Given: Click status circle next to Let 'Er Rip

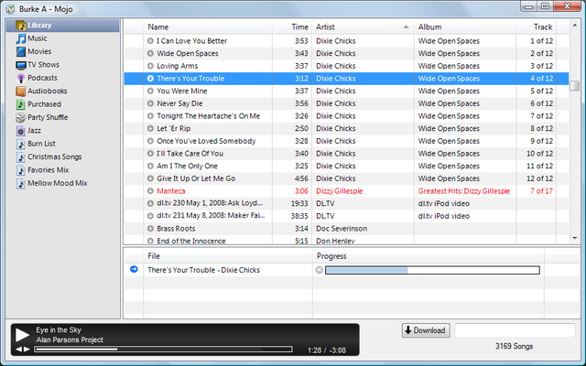Looking at the screenshot, I should point(150,128).
